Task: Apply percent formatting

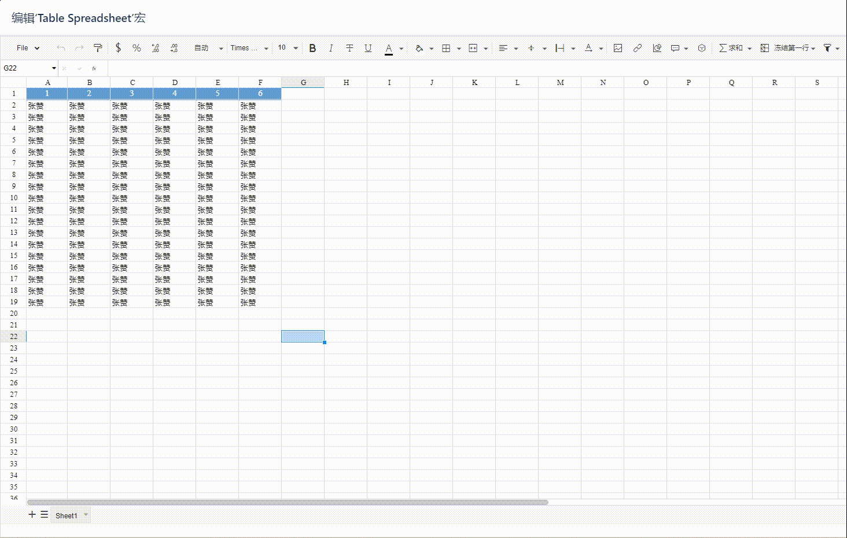Action: [x=137, y=48]
